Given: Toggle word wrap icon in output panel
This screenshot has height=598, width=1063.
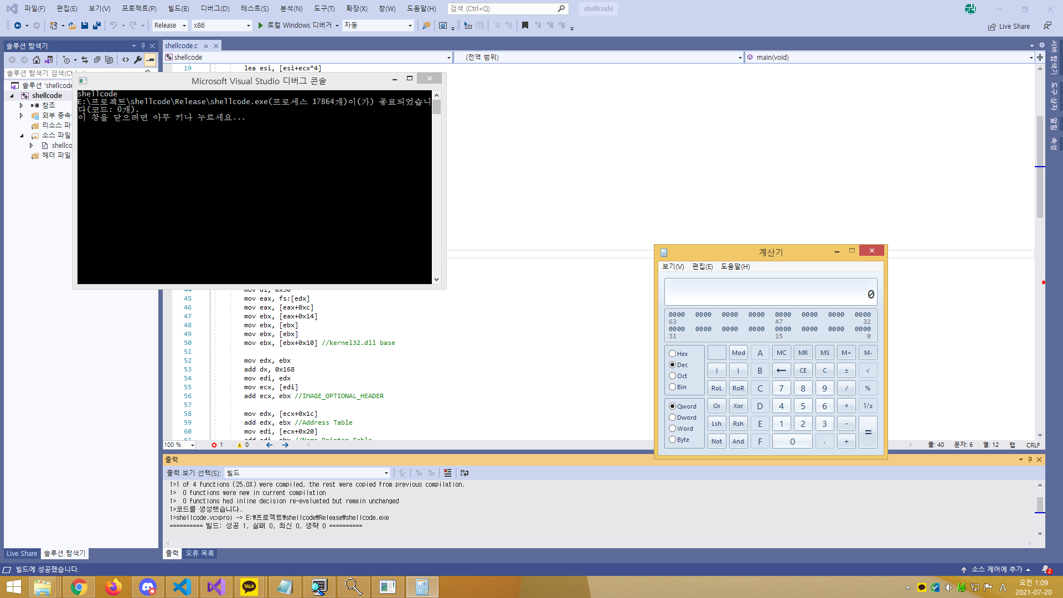Looking at the screenshot, I should [465, 473].
